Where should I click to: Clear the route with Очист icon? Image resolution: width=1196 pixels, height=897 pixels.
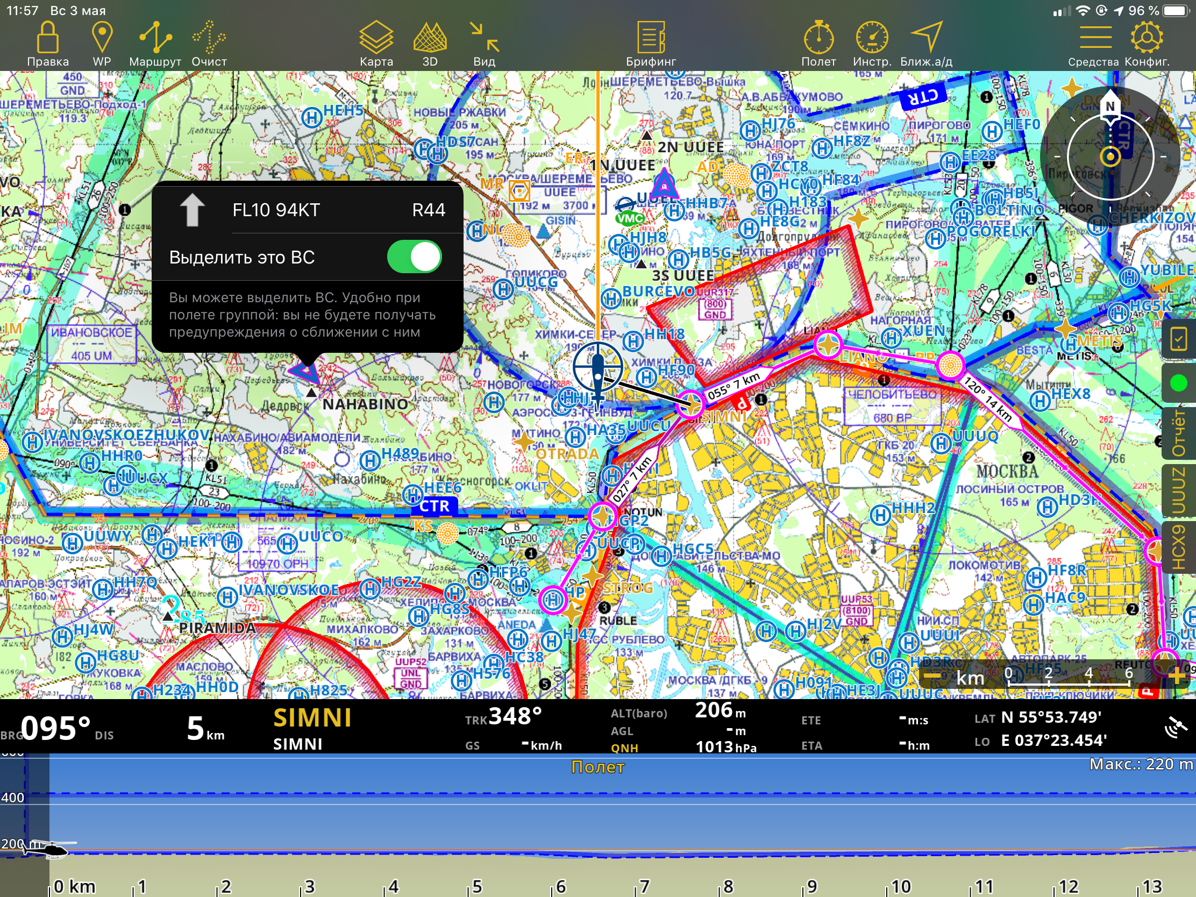pyautogui.click(x=209, y=38)
